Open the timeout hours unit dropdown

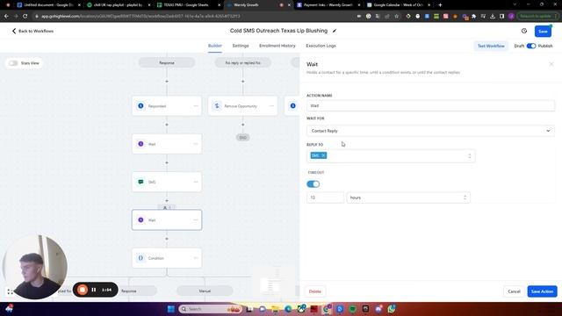408,197
